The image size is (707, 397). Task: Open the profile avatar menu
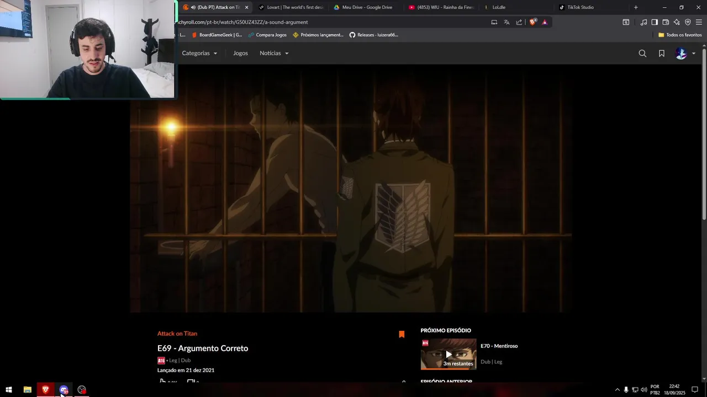(x=685, y=53)
